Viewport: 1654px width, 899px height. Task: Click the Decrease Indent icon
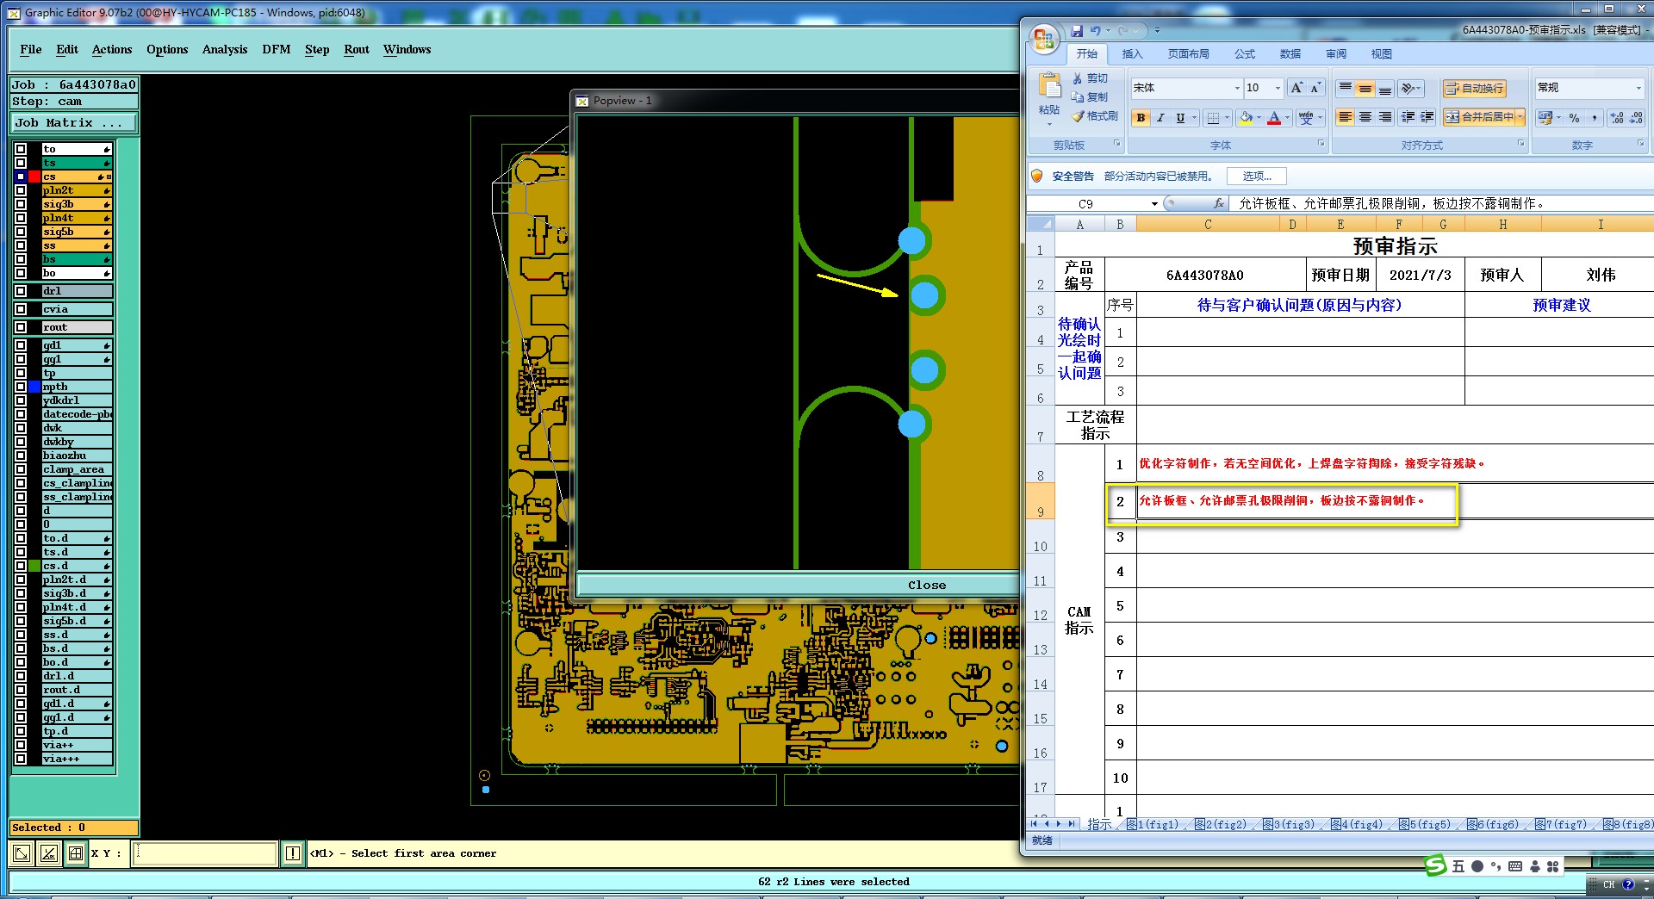[1408, 117]
